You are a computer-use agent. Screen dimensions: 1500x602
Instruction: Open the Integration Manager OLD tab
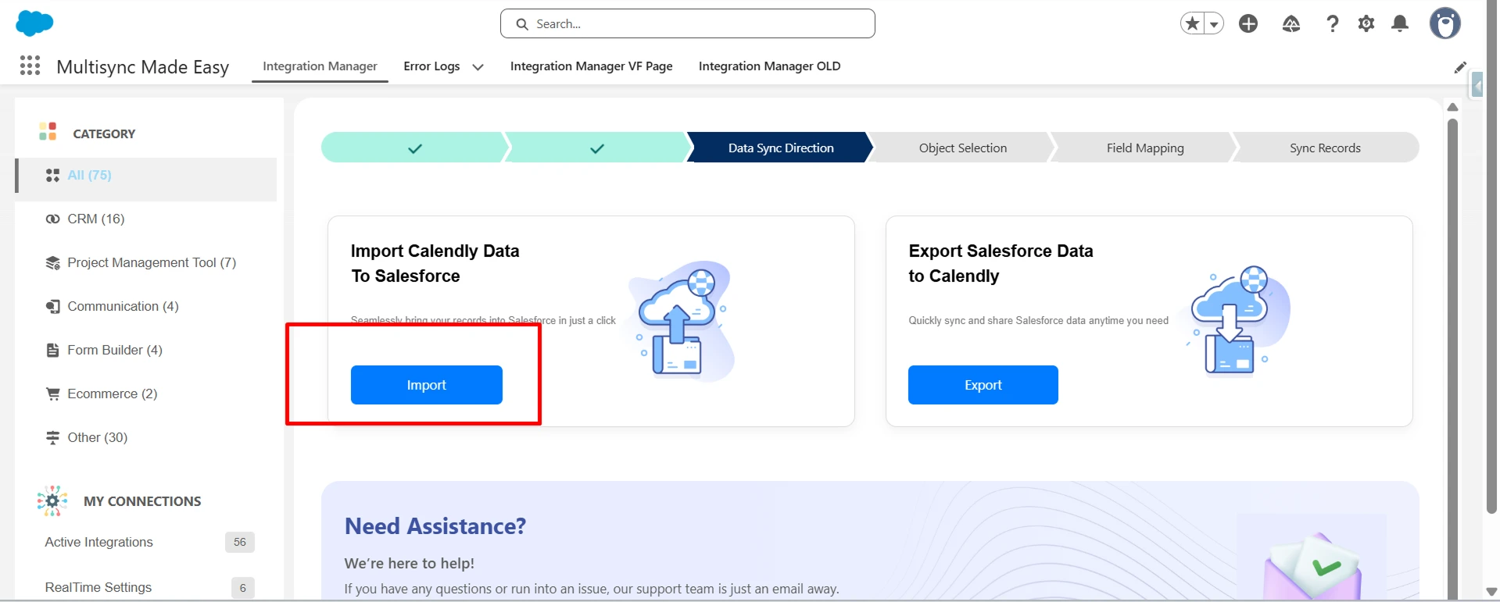[x=770, y=66]
